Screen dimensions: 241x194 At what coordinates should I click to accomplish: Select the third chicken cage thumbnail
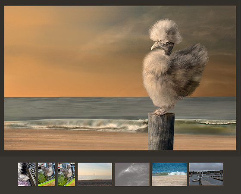click(66, 174)
